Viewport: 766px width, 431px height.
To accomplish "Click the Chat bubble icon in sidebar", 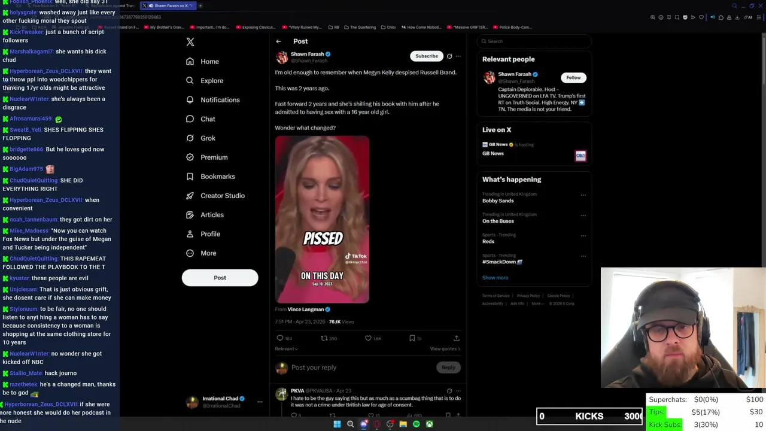I will coord(190,119).
